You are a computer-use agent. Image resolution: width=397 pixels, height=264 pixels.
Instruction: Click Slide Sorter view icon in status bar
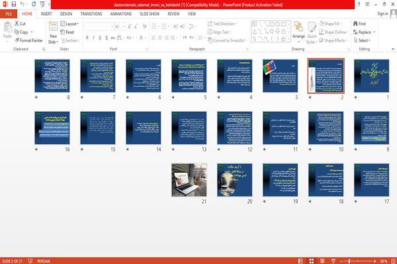(312, 261)
